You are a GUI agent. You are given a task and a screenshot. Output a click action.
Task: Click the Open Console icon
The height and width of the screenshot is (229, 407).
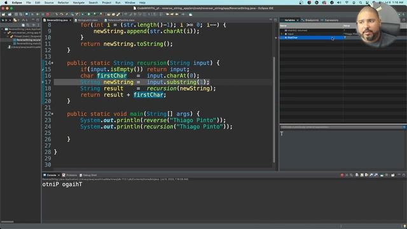tap(393, 176)
